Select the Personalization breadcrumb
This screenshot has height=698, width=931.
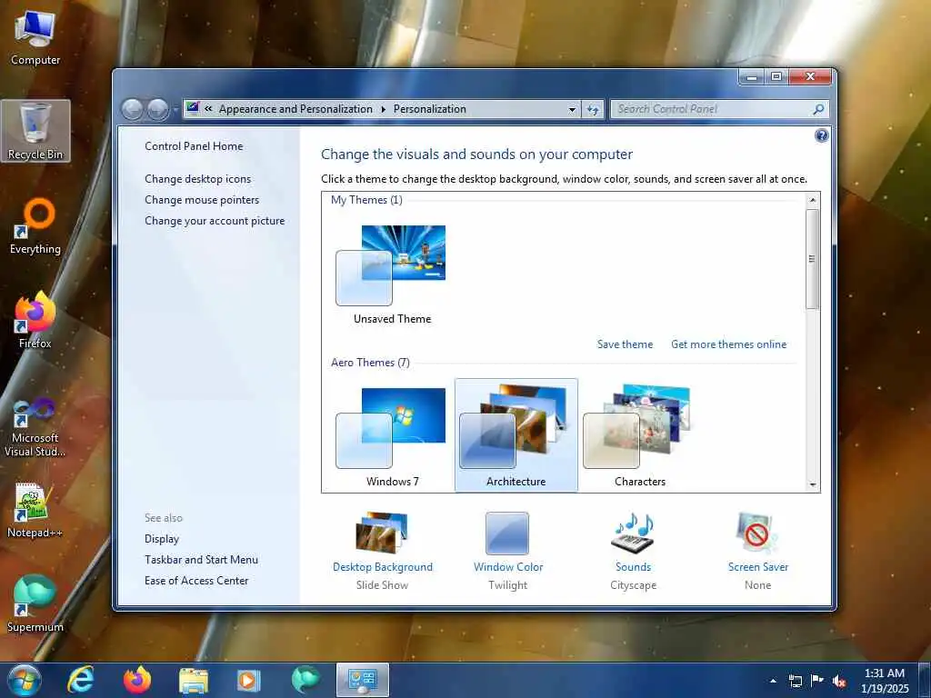430,109
